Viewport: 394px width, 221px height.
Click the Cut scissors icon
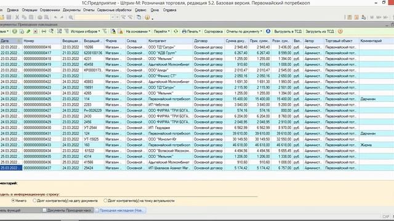[17, 17]
